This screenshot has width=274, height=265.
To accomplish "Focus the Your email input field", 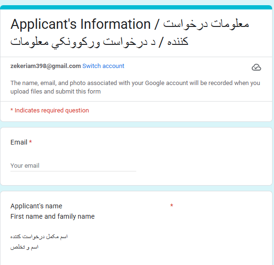I will point(73,165).
